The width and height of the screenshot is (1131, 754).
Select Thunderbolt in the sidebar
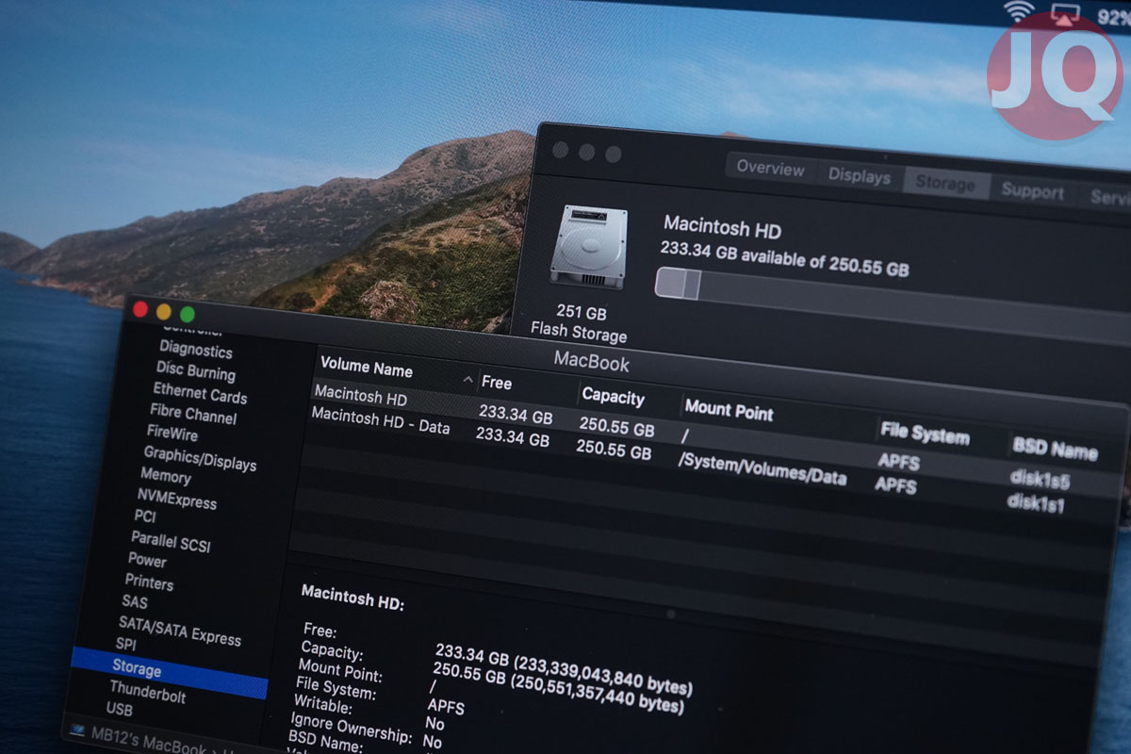[147, 694]
